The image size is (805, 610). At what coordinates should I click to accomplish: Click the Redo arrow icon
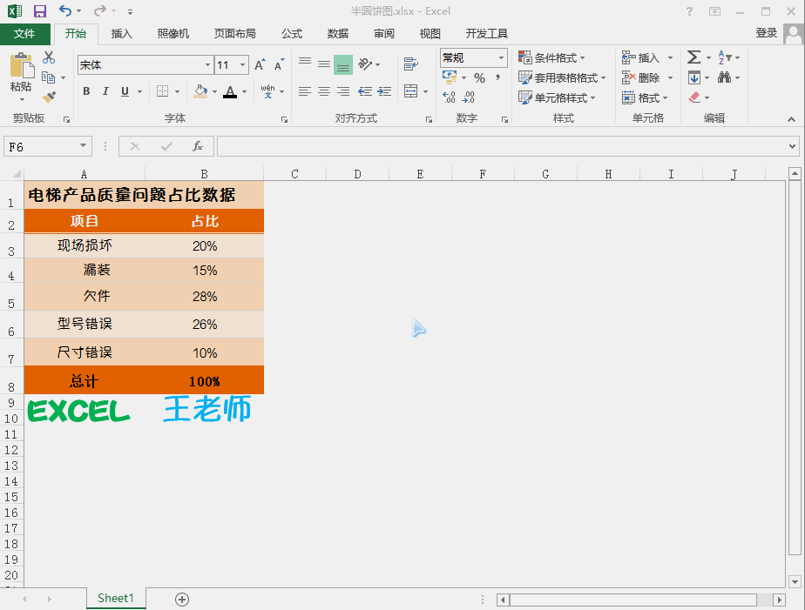click(100, 10)
